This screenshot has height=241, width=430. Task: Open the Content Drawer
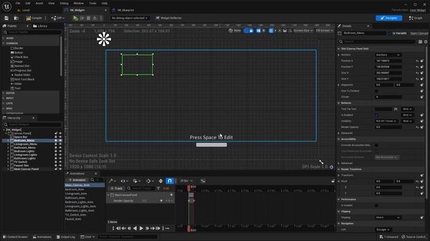tap(15, 237)
